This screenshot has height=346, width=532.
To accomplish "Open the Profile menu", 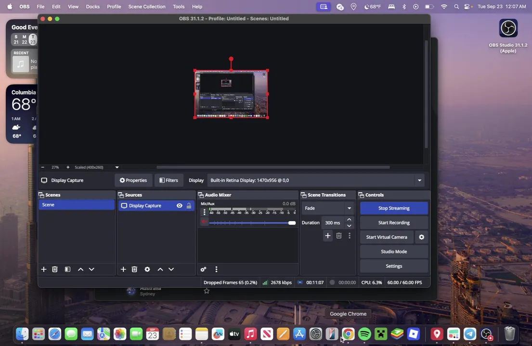I will click(114, 6).
